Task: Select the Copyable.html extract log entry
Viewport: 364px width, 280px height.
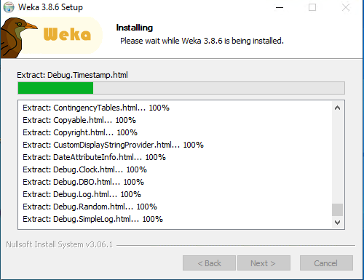Action: coord(79,120)
